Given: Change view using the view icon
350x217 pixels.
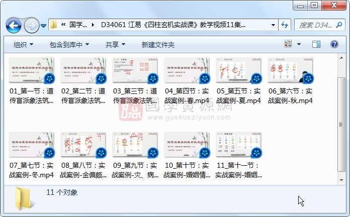Looking at the screenshot, I should [x=288, y=44].
